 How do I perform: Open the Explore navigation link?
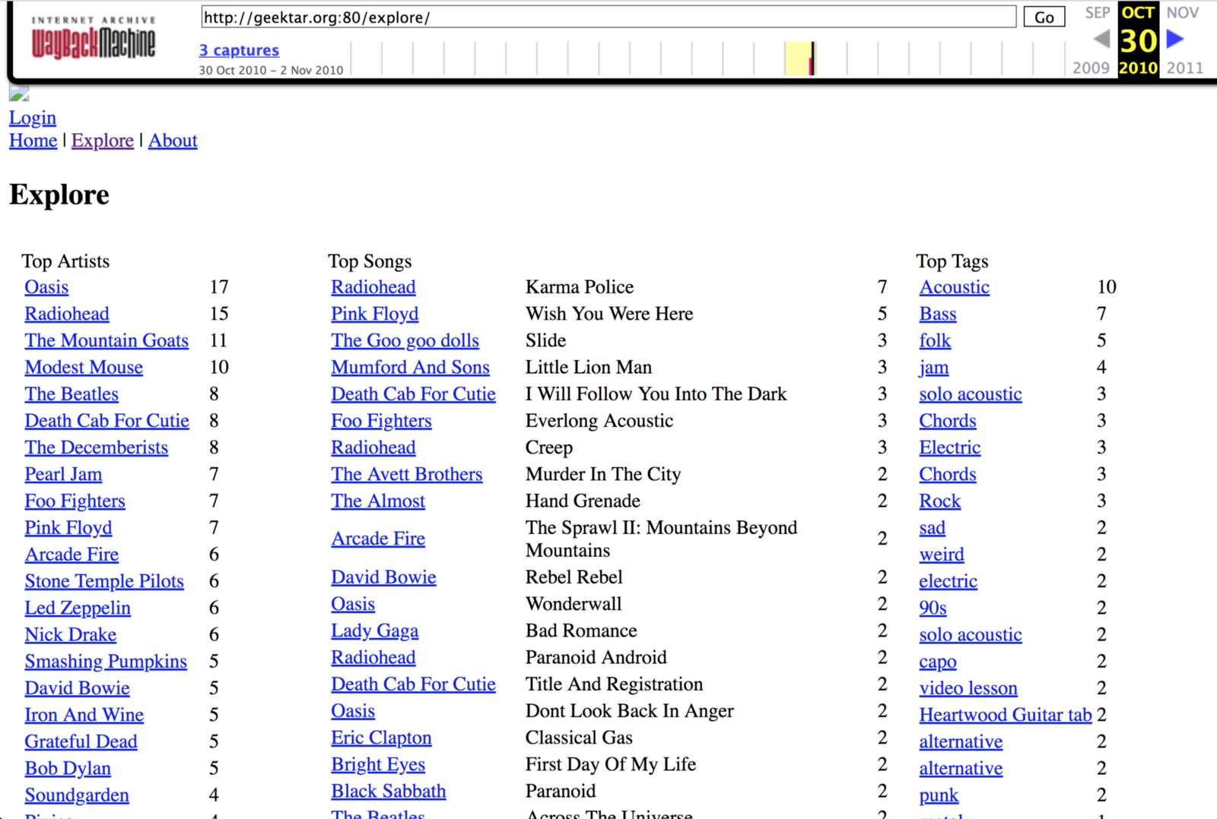103,141
